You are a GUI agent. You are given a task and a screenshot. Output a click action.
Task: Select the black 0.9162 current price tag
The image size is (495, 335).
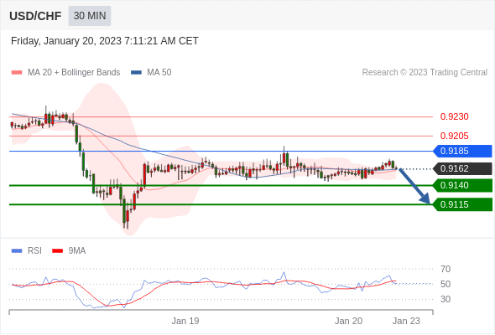coord(462,168)
